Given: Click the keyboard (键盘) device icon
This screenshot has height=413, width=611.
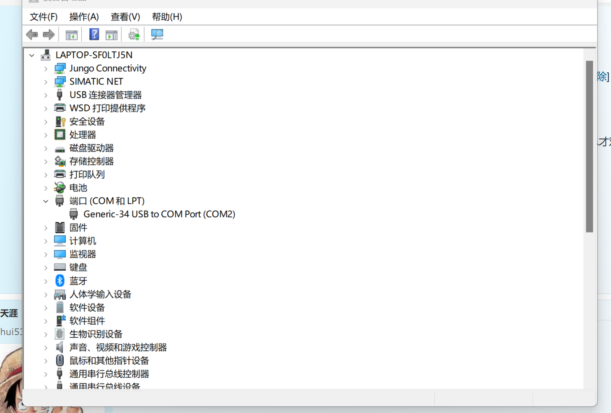Looking at the screenshot, I should point(60,267).
